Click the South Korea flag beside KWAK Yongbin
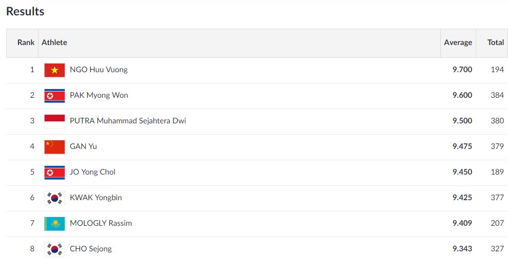 [54, 198]
